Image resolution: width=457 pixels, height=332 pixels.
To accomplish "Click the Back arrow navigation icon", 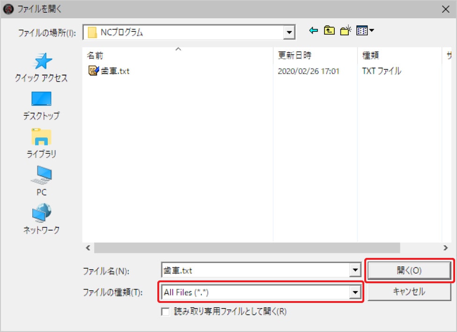I will coord(314,31).
